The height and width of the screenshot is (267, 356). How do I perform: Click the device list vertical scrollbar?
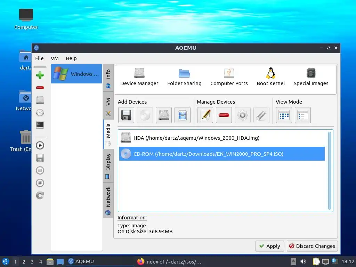coord(330,171)
